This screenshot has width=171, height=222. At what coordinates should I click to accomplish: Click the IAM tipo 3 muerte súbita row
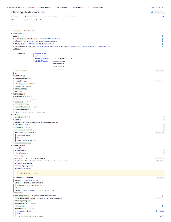point(24,163)
